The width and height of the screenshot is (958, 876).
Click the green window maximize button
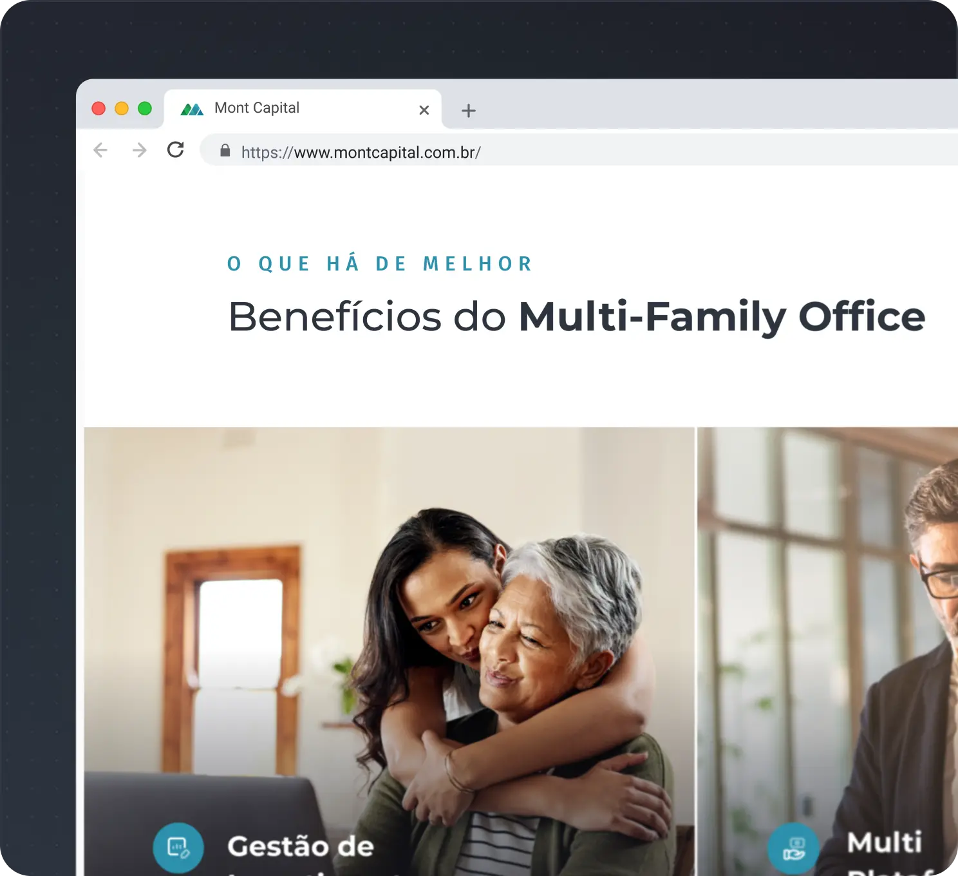[145, 108]
